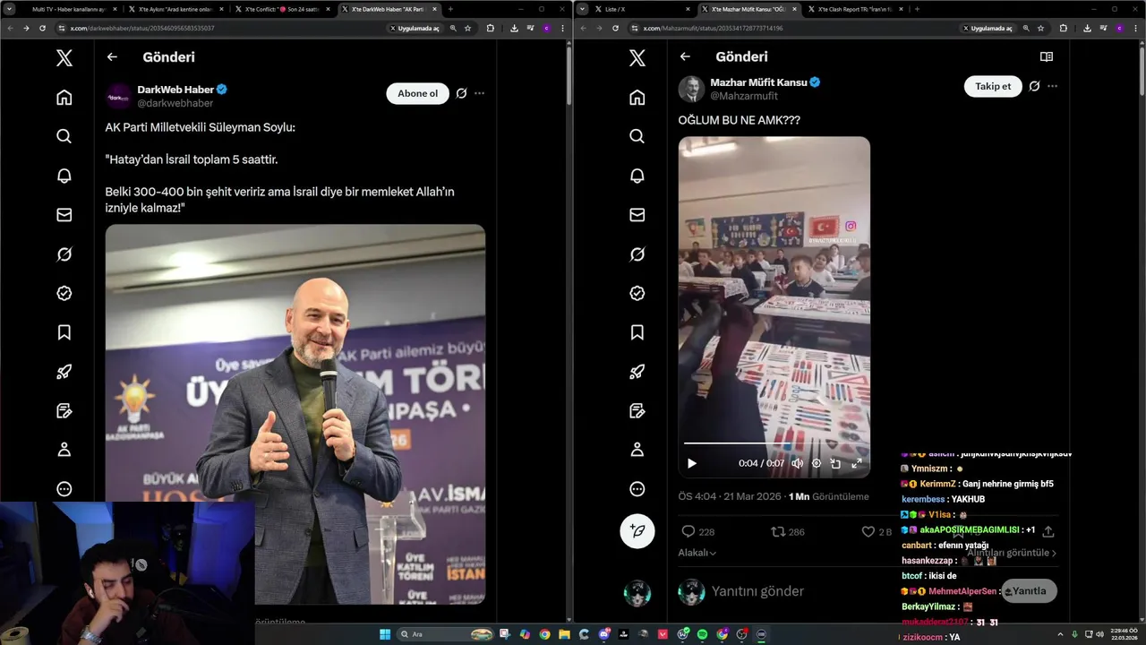This screenshot has height=645, width=1146.
Task: Expand Alakalı replies sort dropdown
Action: 697,553
